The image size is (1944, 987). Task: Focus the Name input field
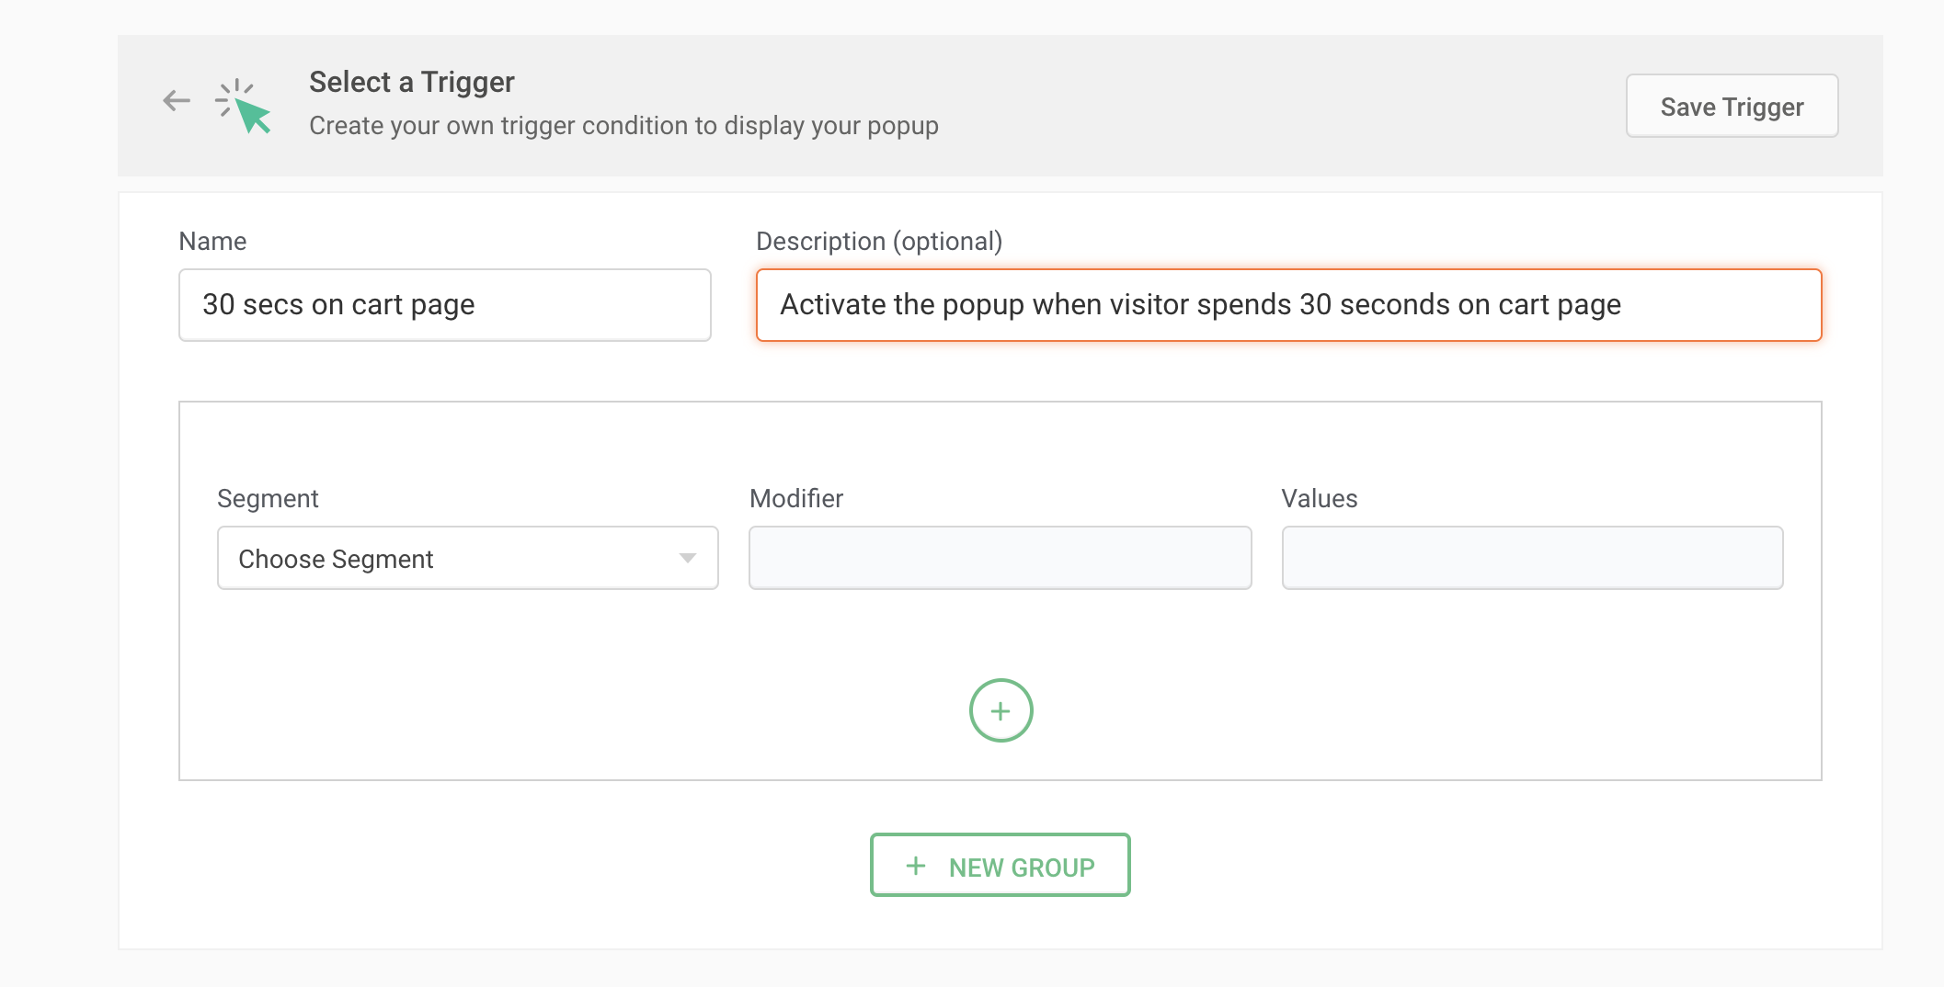[x=444, y=305]
